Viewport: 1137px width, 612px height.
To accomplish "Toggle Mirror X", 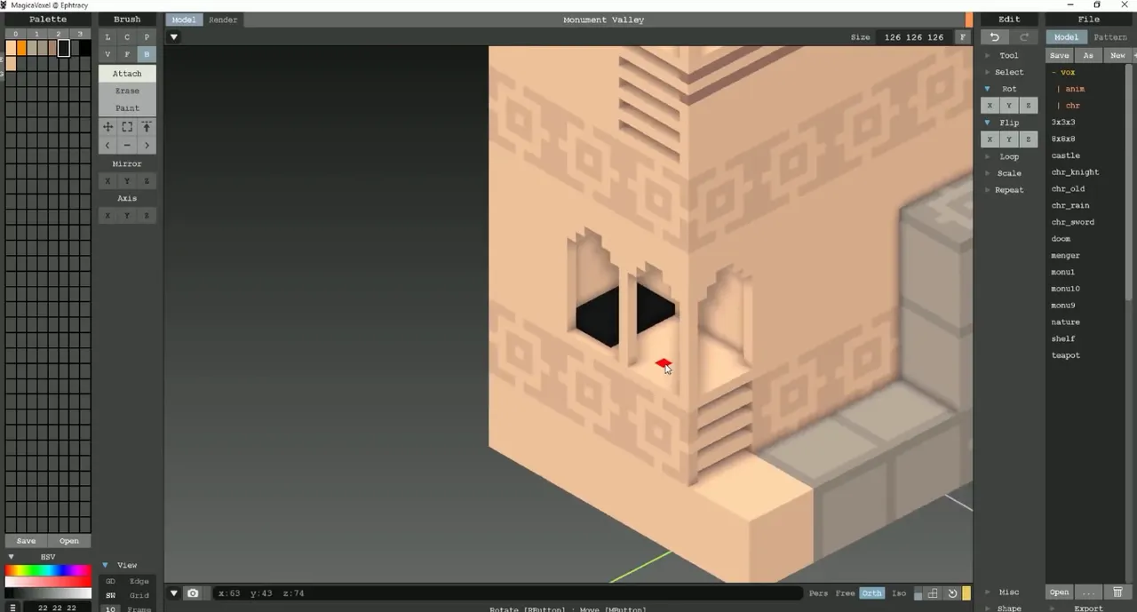I will click(x=107, y=181).
